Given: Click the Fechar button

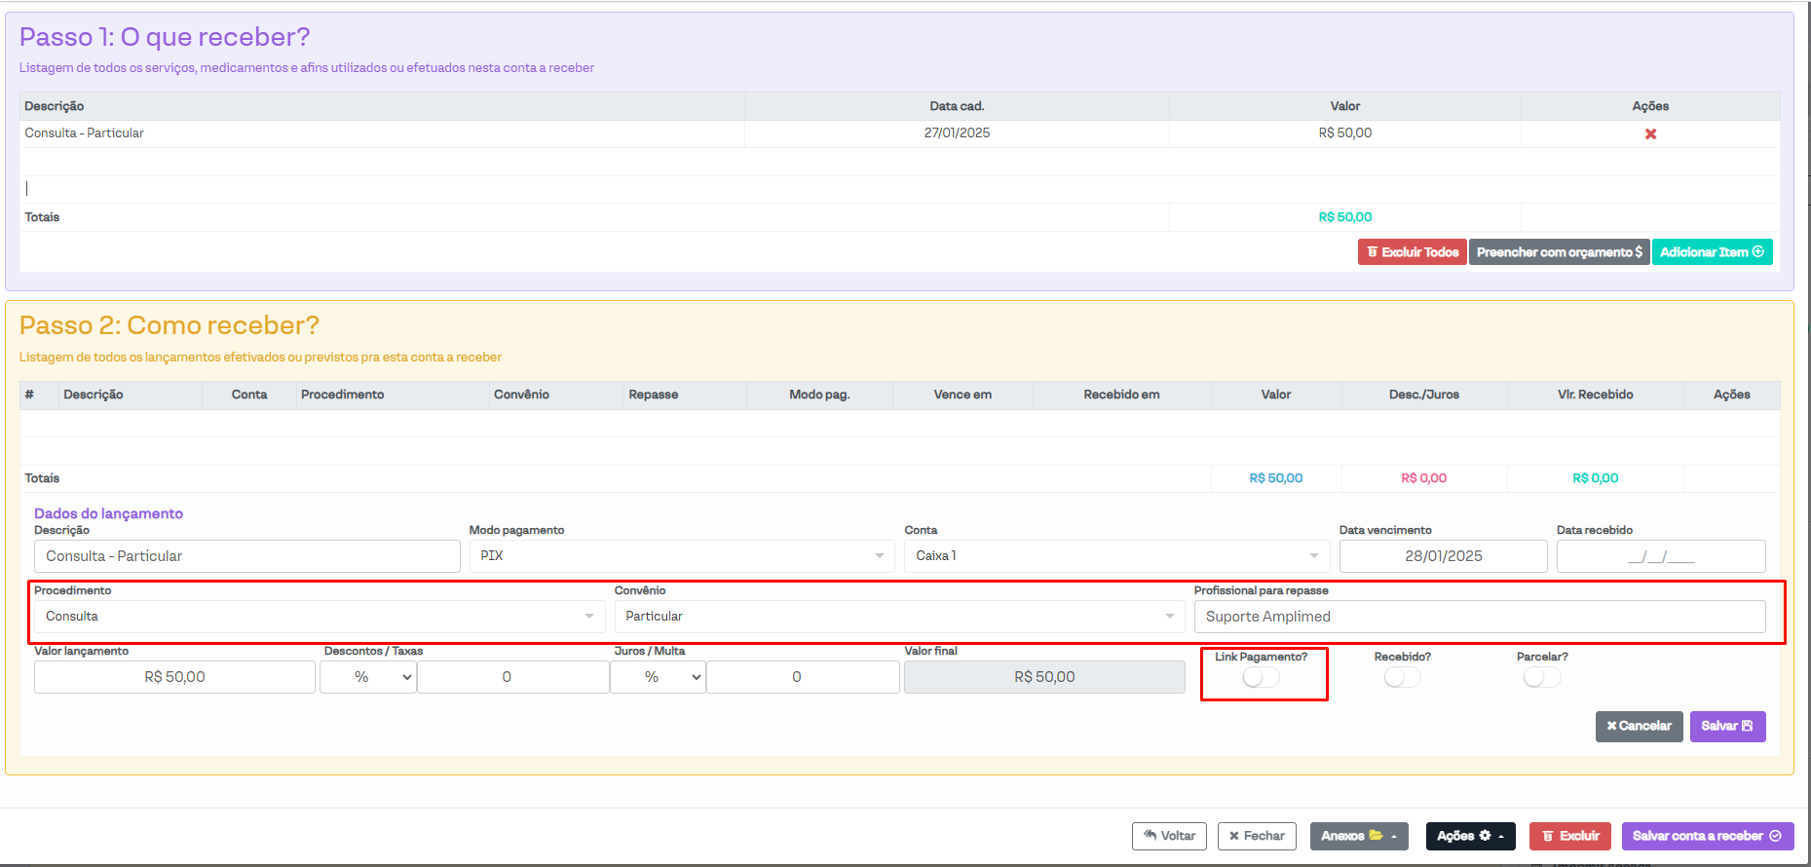Looking at the screenshot, I should click(x=1257, y=836).
